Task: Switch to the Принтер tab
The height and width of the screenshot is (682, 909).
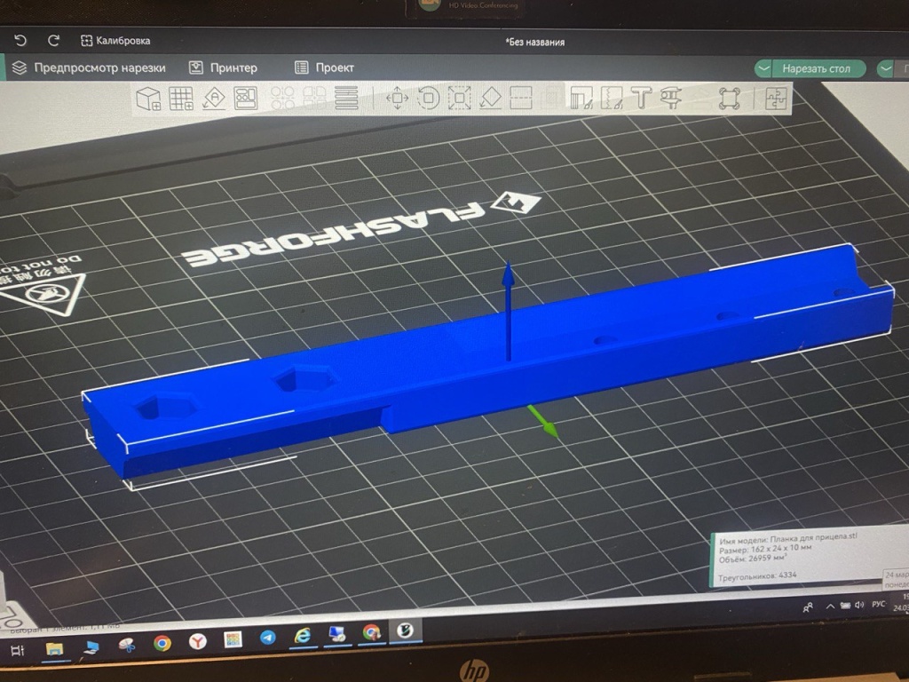Action: [223, 67]
